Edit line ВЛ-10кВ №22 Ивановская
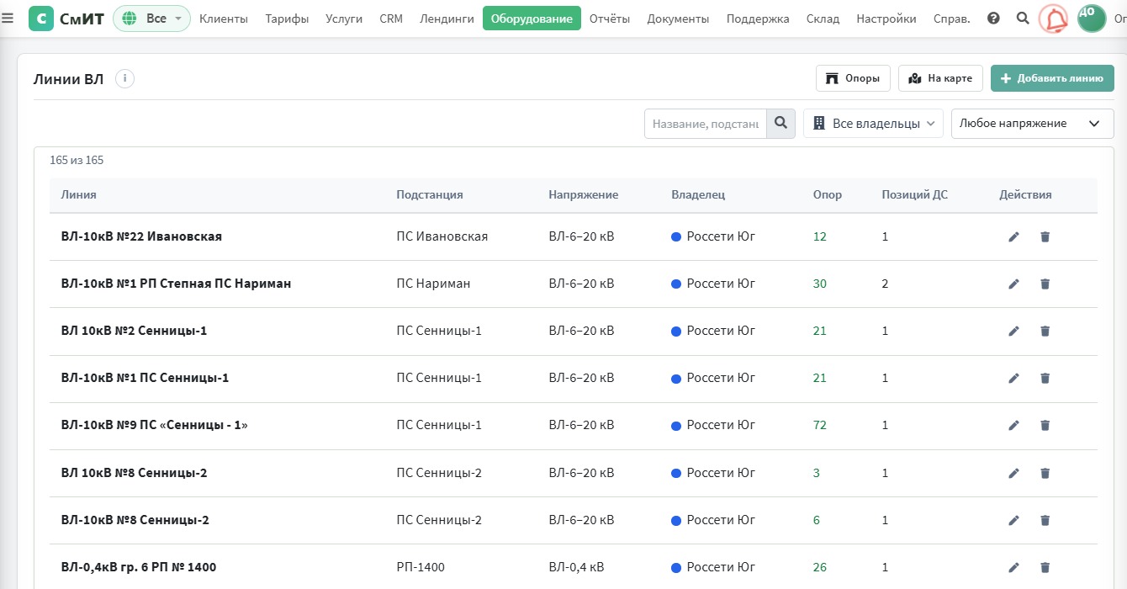This screenshot has width=1127, height=589. [1013, 237]
